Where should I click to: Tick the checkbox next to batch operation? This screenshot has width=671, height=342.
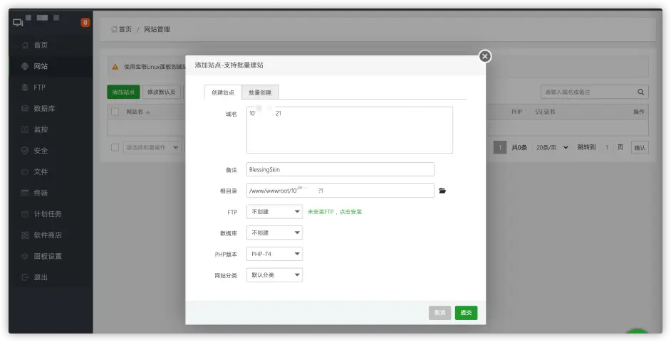coord(115,147)
